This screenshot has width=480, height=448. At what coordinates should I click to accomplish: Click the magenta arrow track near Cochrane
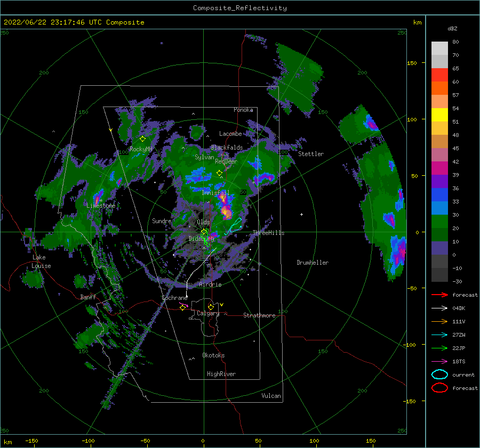(183, 305)
